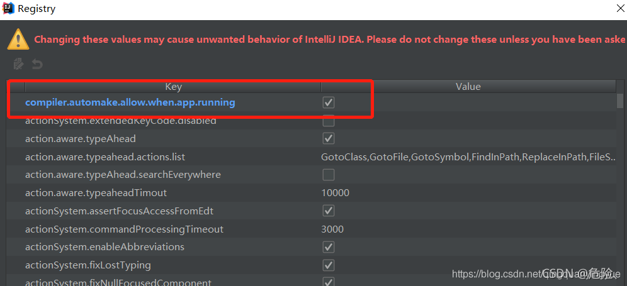This screenshot has width=627, height=286.
Task: Select actionSystem.commandProcessingTimeout key
Action: [125, 229]
